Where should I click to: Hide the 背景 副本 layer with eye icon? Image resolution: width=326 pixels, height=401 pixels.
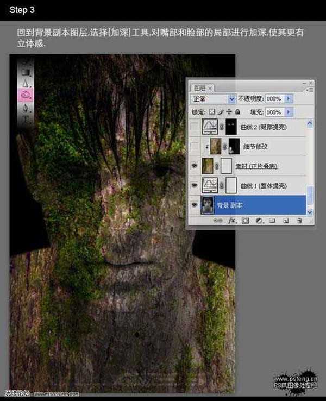tap(195, 205)
